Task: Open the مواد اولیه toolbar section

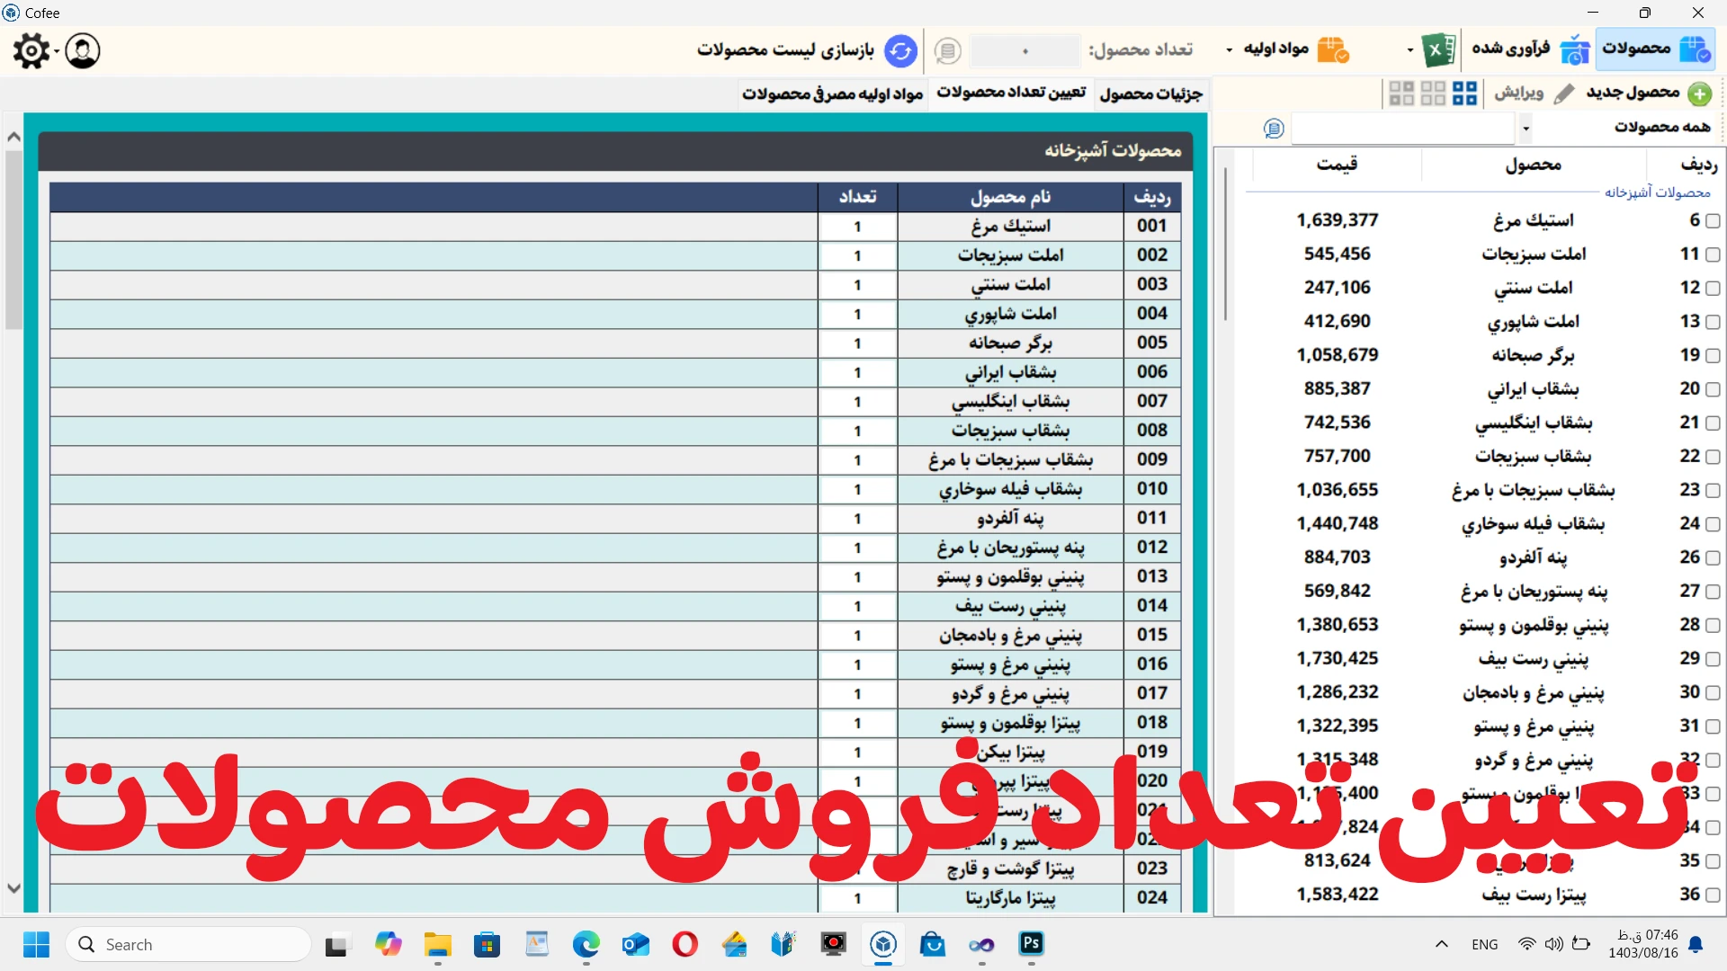Action: 1295,49
